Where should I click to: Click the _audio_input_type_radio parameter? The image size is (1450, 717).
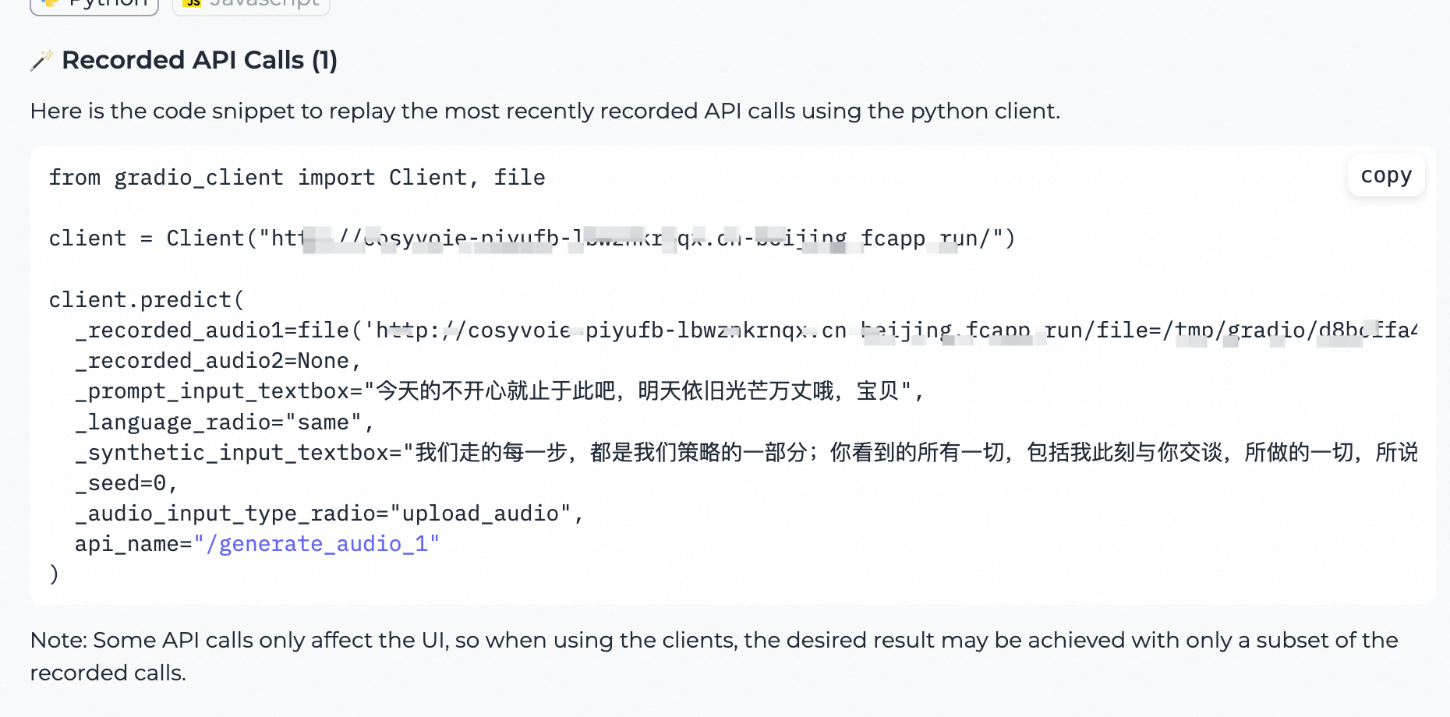click(x=327, y=513)
